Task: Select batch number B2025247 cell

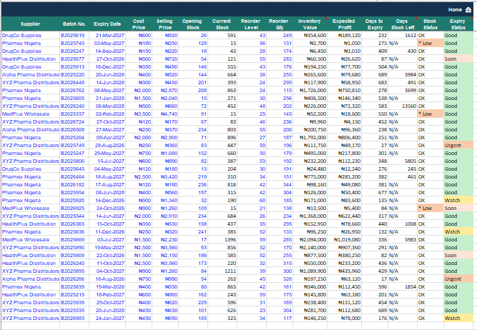Action: tap(74, 154)
